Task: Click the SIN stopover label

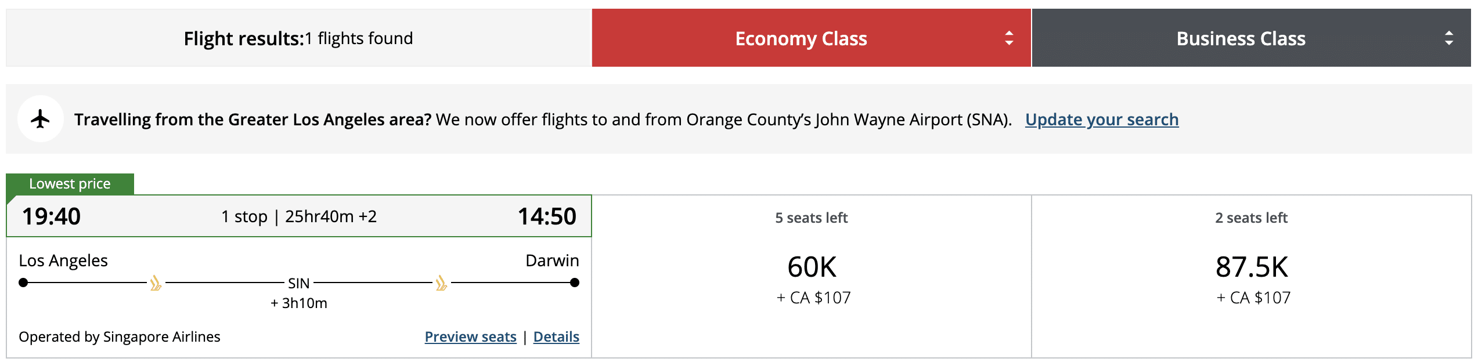Action: point(299,283)
